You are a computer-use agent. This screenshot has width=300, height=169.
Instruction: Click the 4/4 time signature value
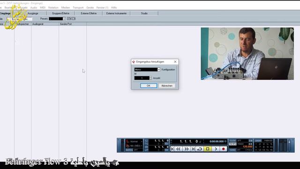(250, 144)
